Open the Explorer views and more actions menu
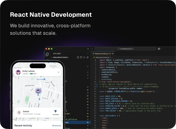 (x=88, y=54)
